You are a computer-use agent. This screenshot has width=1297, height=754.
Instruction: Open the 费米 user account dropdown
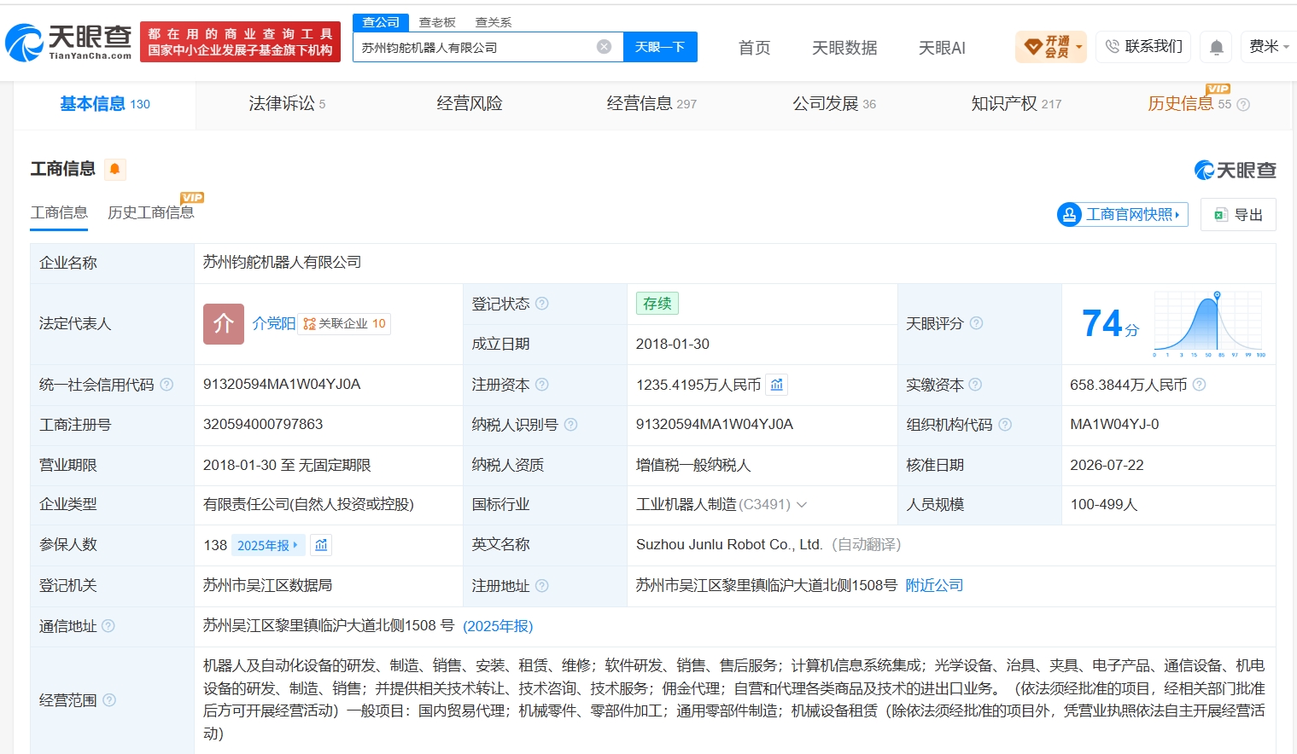click(x=1269, y=46)
